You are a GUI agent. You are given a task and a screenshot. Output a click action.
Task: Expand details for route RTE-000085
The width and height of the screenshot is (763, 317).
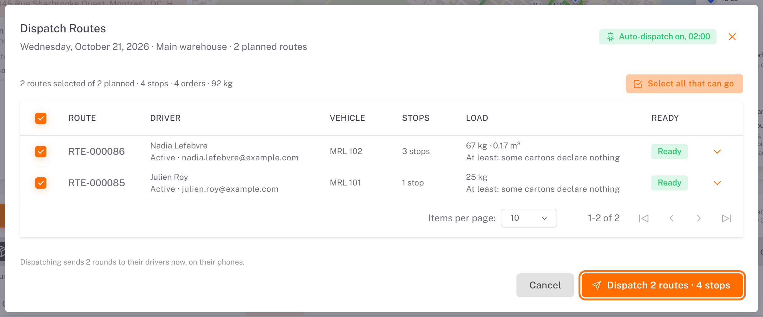[717, 183]
